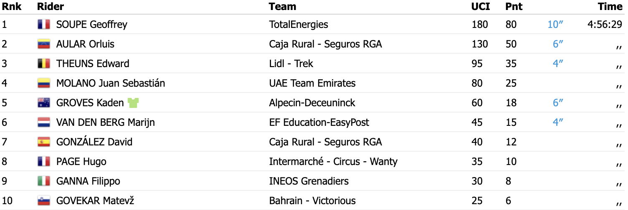Click the Dutch flag beside VAN DEN BERG

pos(43,122)
